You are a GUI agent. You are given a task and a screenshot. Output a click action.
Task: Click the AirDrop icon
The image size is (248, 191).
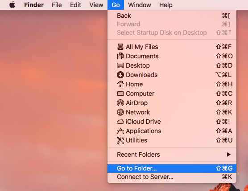120,103
